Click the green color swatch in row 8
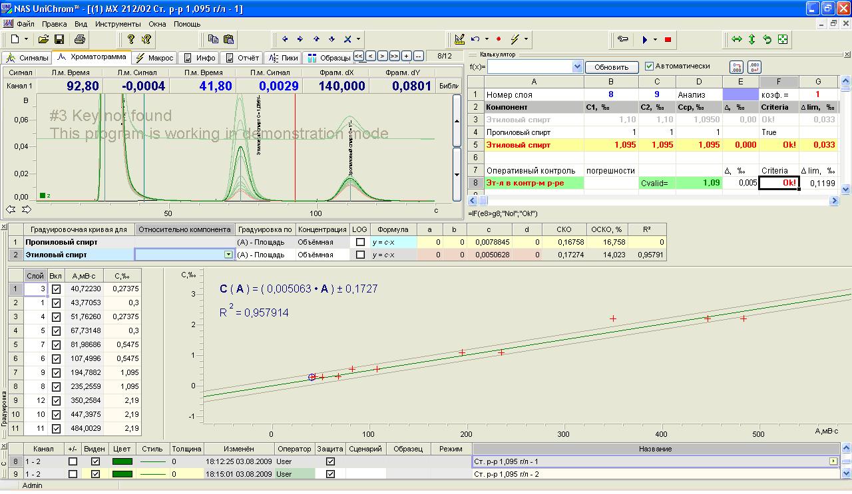852x494 pixels. (122, 461)
